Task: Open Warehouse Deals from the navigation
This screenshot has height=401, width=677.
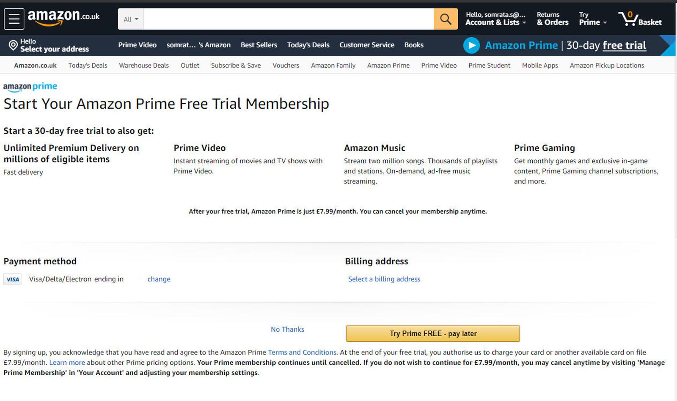Action: coord(143,65)
